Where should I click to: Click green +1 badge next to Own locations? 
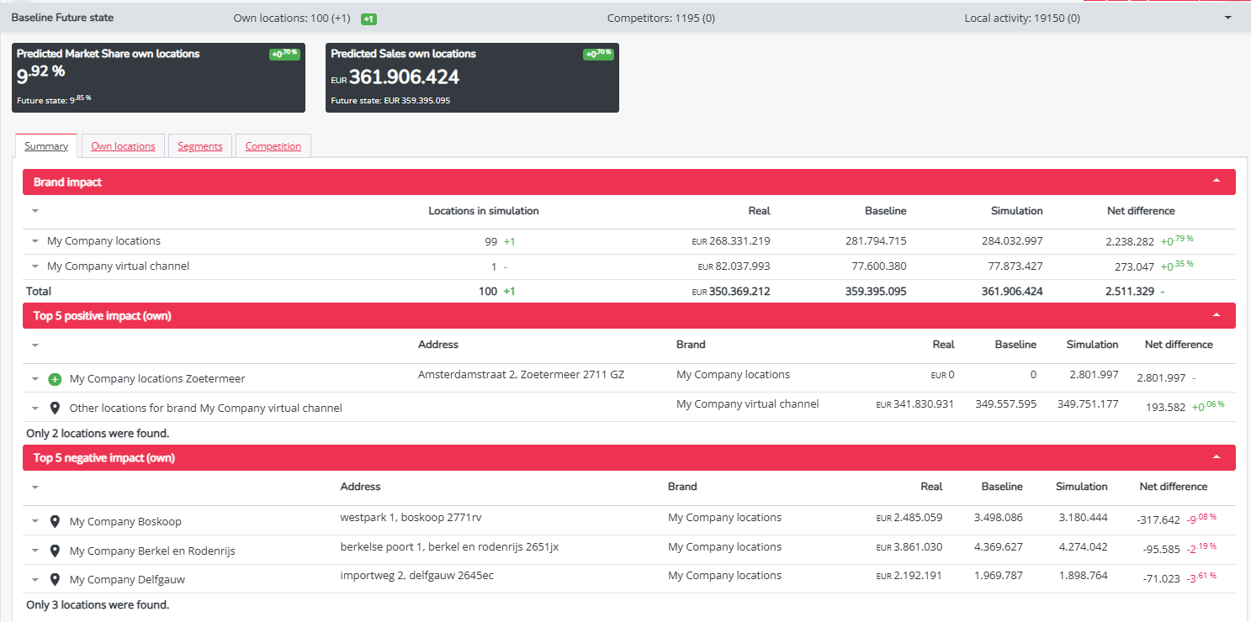coord(368,18)
